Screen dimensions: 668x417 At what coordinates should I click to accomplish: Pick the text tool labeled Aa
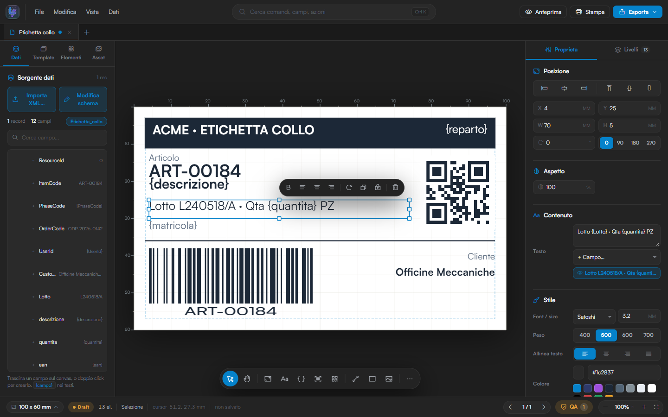click(x=284, y=379)
